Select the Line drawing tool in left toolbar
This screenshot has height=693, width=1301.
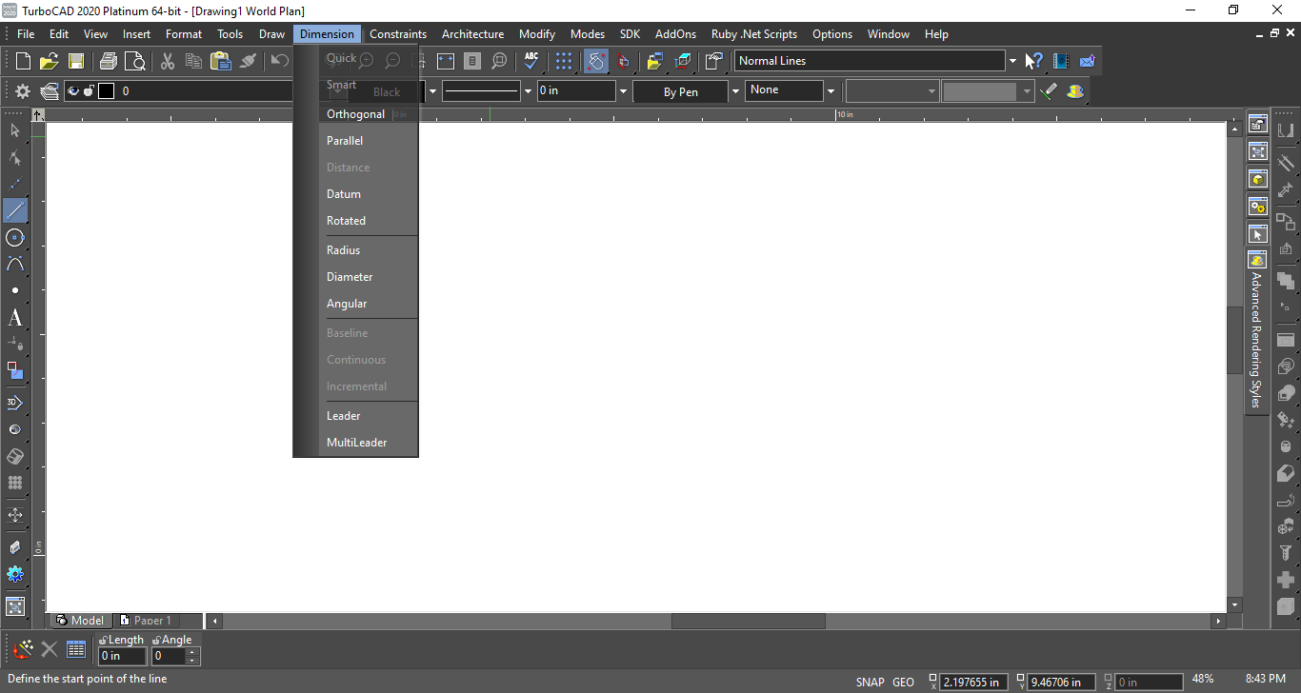point(15,210)
